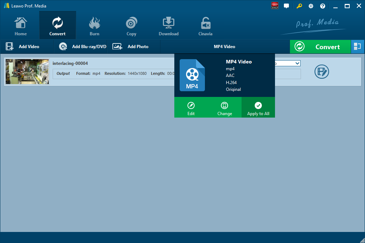Open video editor for interlacing-00004
Screen dimensions: 365x243
point(322,72)
